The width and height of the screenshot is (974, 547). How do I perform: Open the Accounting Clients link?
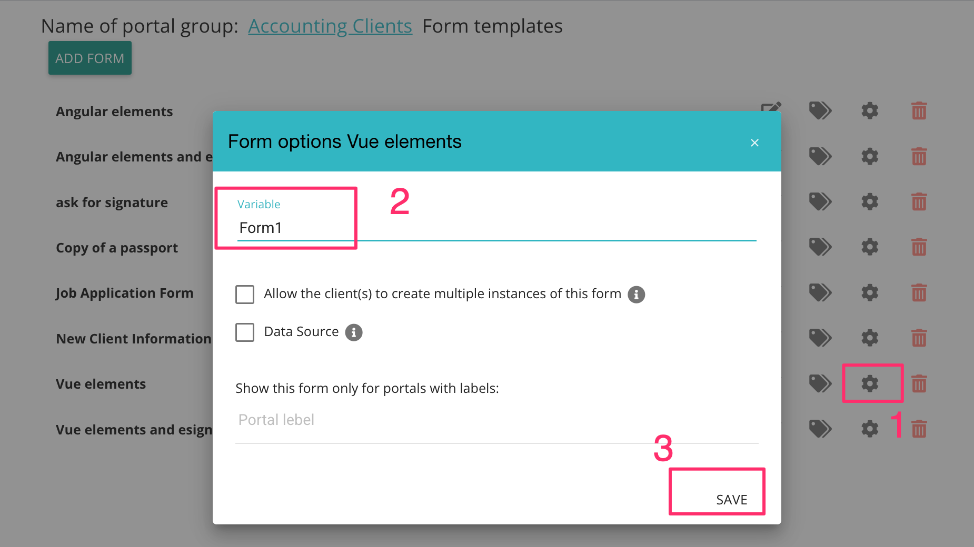tap(330, 26)
